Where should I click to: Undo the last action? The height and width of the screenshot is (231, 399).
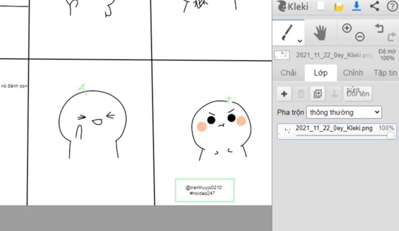379,28
